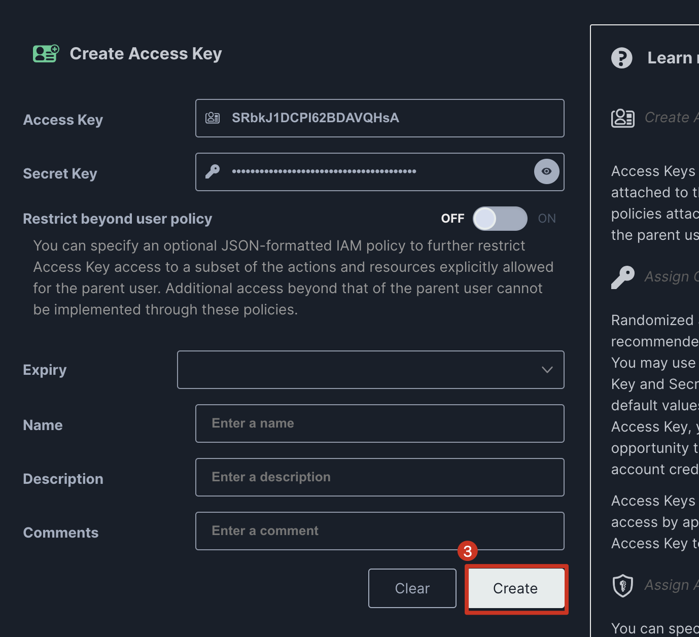Click the Expiry chevron arrow

547,370
